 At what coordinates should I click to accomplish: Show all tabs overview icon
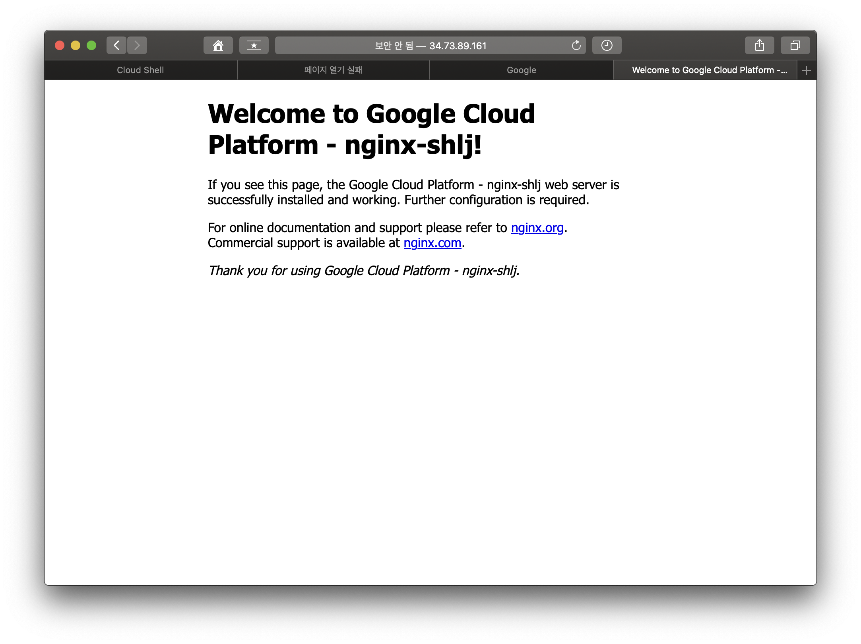coord(795,45)
